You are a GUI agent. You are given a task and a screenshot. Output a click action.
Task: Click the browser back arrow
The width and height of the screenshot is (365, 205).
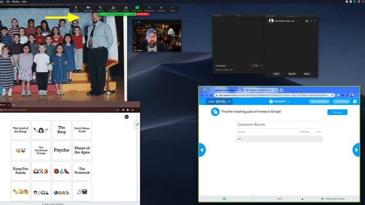tap(202, 95)
